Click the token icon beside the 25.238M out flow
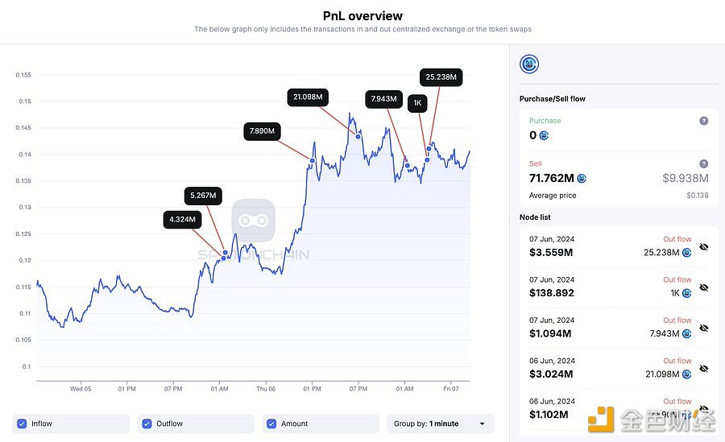The image size is (725, 442). 686,253
